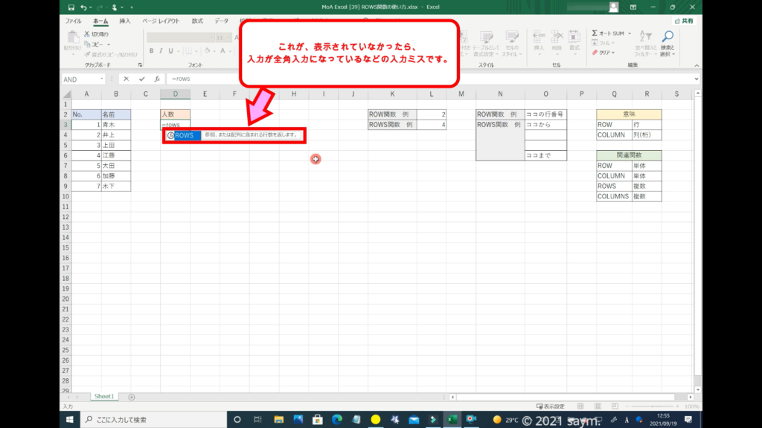Screen dimensions: 762x428
Task: Select ROWS from the autocomplete suggestion list
Action: coord(184,135)
